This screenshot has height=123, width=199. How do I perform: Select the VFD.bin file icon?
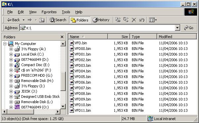(72, 43)
